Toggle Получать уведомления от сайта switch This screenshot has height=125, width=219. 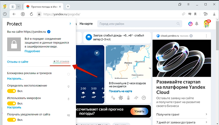(12, 120)
